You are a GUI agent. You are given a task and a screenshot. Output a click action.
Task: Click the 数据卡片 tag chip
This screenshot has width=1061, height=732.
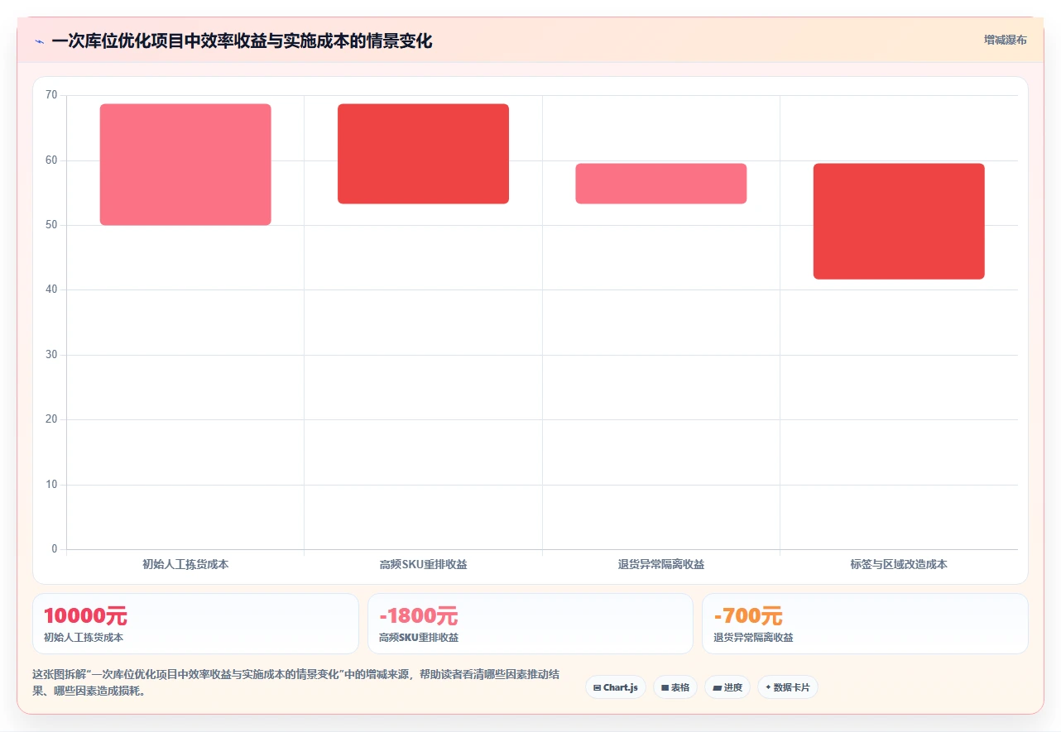(788, 687)
